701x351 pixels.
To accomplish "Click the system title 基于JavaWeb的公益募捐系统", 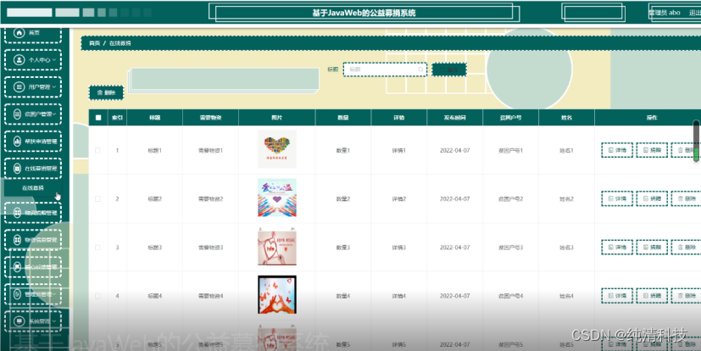I will [364, 13].
